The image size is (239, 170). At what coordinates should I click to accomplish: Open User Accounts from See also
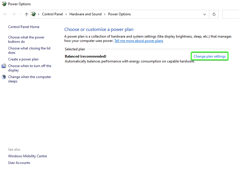19,162
